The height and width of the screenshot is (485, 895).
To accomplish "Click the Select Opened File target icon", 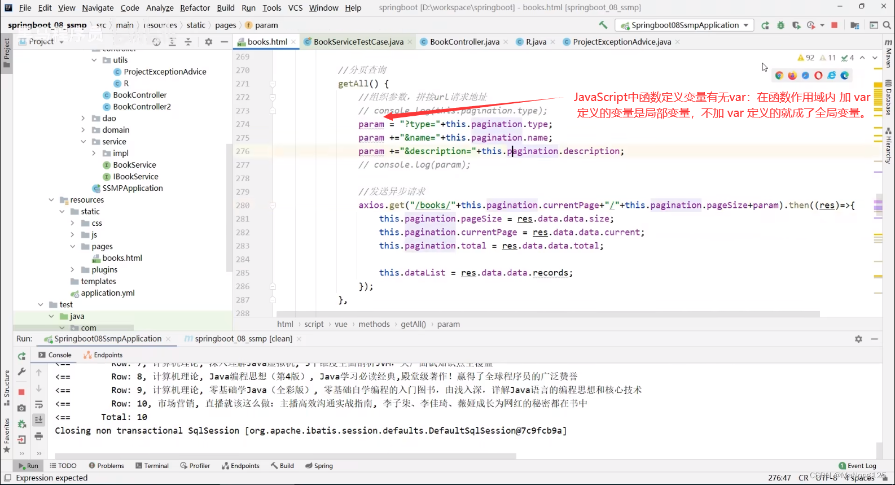I will coord(157,42).
